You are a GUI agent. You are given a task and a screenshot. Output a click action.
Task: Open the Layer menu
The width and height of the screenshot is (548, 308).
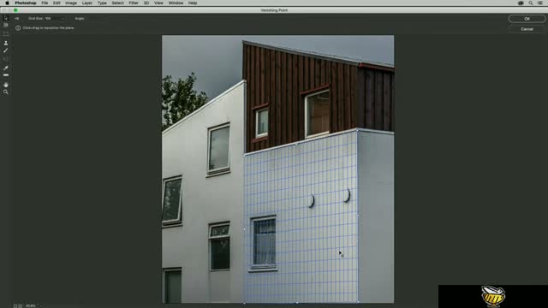click(x=87, y=3)
